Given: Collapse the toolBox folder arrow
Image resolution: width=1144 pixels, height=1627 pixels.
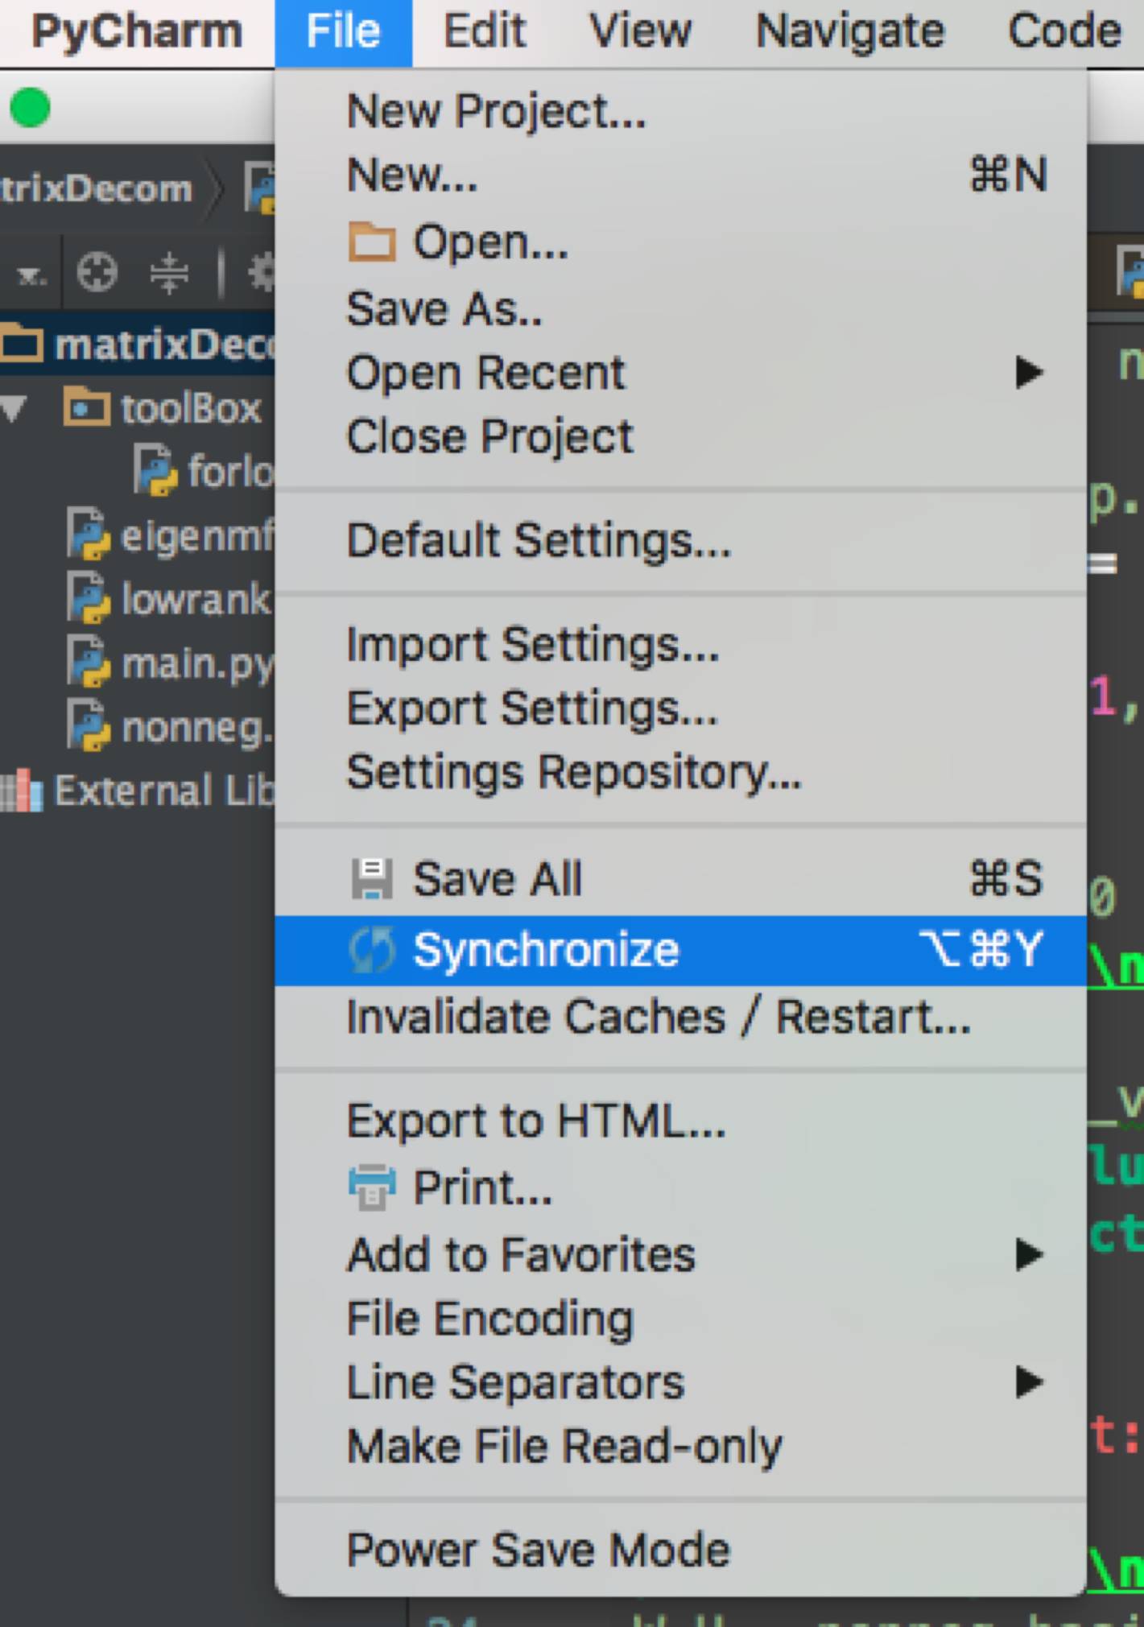Looking at the screenshot, I should point(14,408).
